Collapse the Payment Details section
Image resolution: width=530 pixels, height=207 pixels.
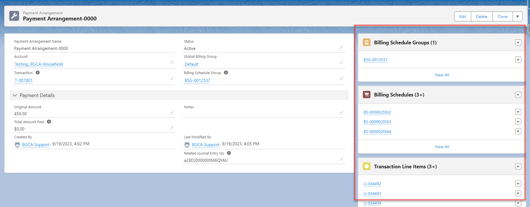pos(15,95)
